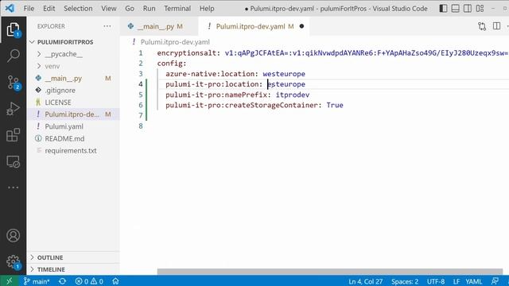Open problems errors and warnings indicator
This screenshot has width=509, height=286.
tap(89, 281)
